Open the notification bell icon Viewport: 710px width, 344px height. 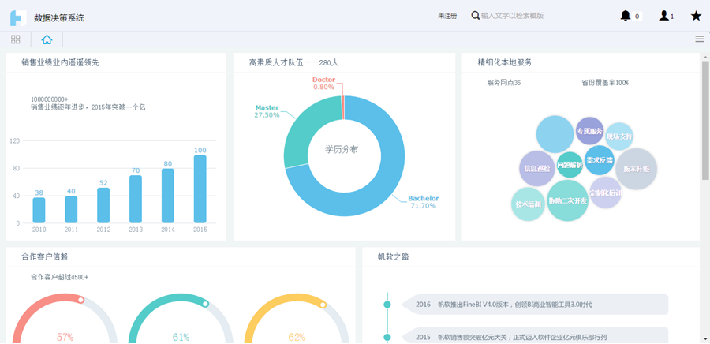pos(626,16)
